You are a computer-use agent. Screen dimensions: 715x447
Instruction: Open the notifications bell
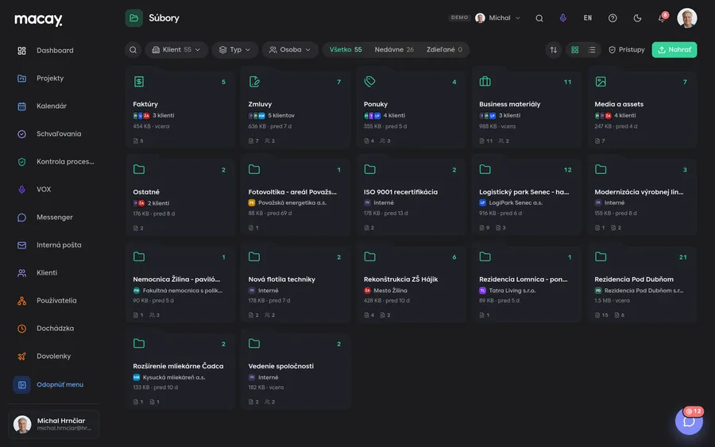pos(662,18)
